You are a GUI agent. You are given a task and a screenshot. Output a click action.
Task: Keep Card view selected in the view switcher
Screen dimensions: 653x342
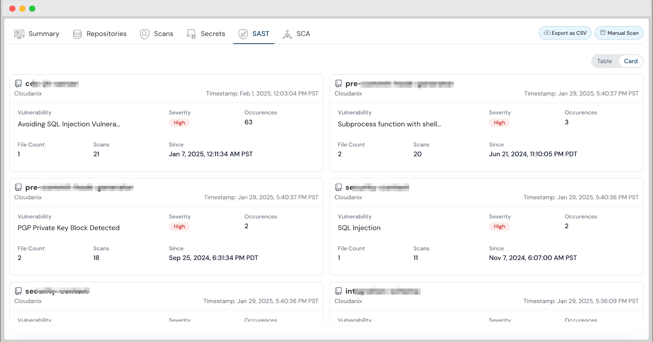pos(631,61)
